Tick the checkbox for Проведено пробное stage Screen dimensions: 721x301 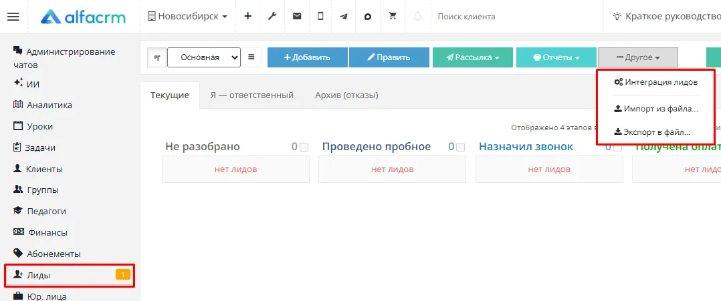click(461, 147)
